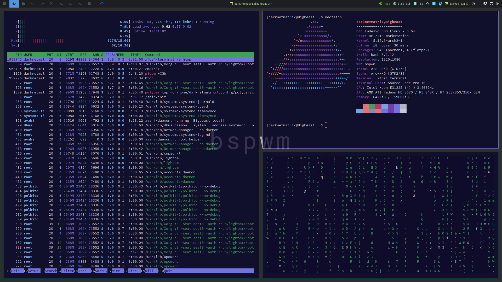Select the upowerd row with PID 989
502x282 pixels.
point(130,257)
